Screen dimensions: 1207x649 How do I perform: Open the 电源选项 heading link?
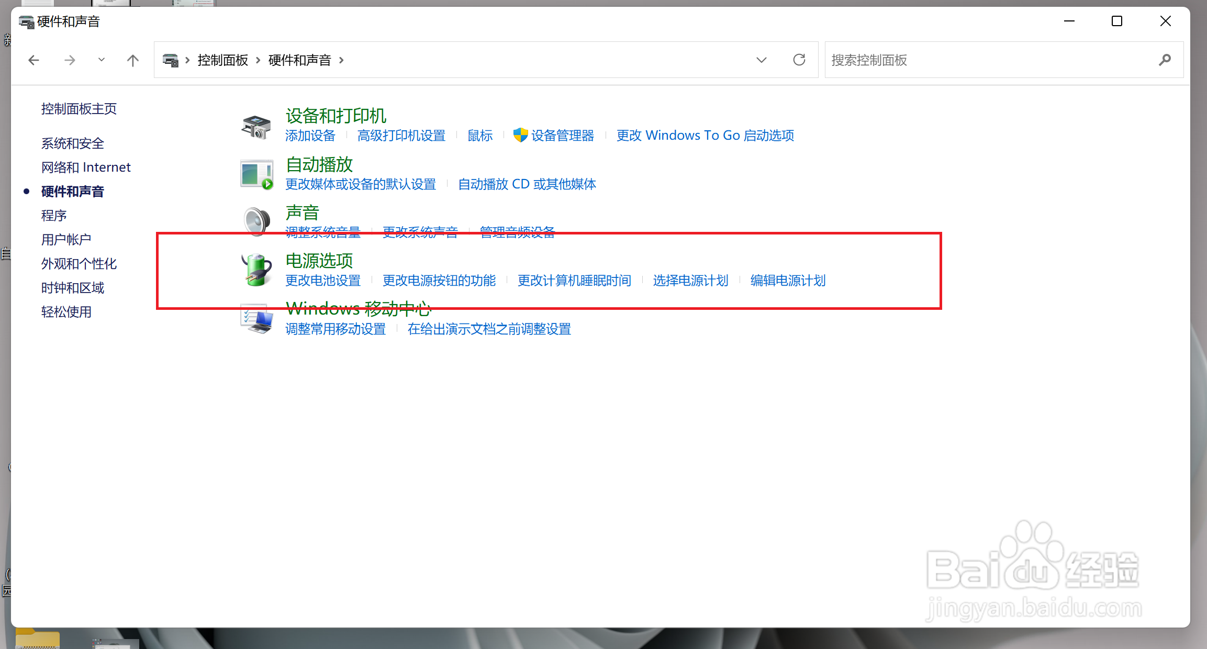pos(319,261)
